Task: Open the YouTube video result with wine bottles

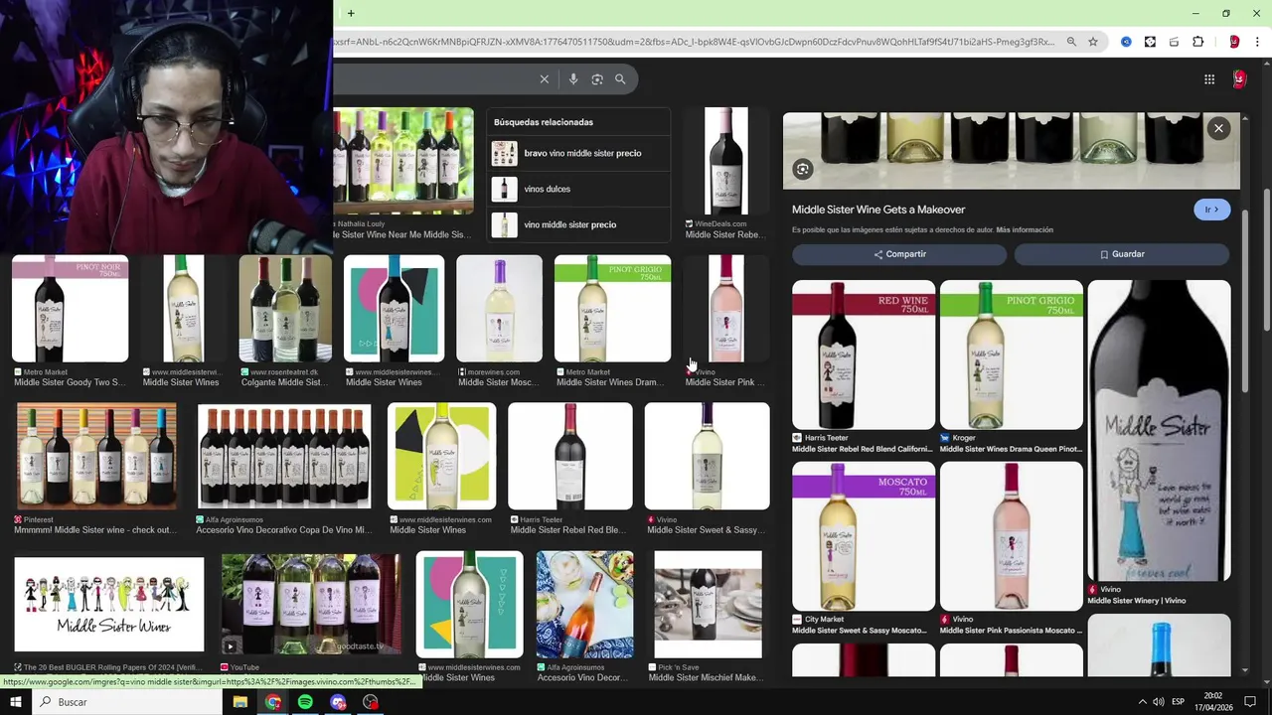Action: (x=312, y=605)
